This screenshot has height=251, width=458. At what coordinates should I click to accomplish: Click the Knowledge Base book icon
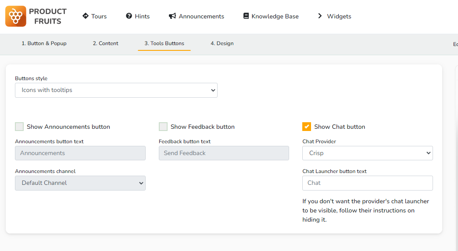(x=246, y=16)
